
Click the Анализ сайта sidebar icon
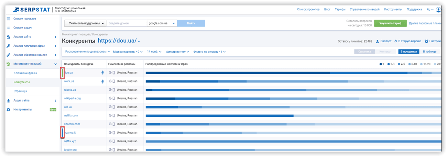(x=9, y=37)
